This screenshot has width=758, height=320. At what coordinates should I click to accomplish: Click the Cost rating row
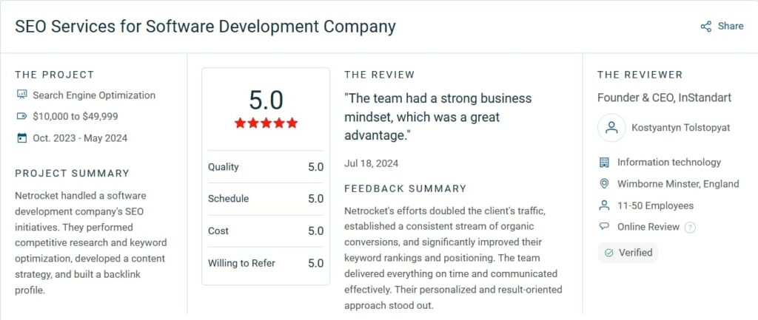coord(266,231)
